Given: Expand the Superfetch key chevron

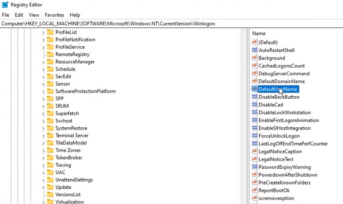Looking at the screenshot, I should pyautogui.click(x=43, y=114).
